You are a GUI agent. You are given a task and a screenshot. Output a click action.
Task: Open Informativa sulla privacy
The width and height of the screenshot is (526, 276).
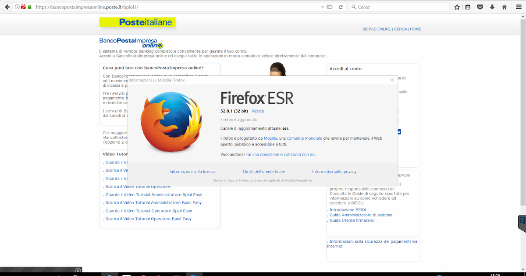pos(334,172)
